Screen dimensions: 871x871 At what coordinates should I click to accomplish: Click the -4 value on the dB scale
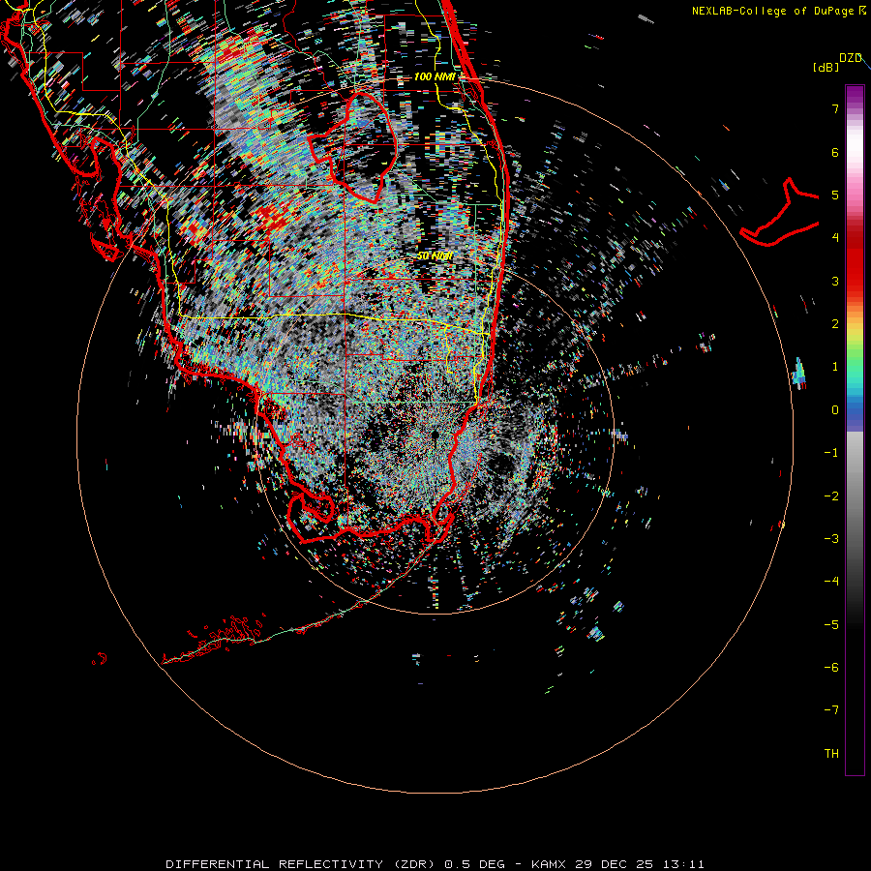831,582
